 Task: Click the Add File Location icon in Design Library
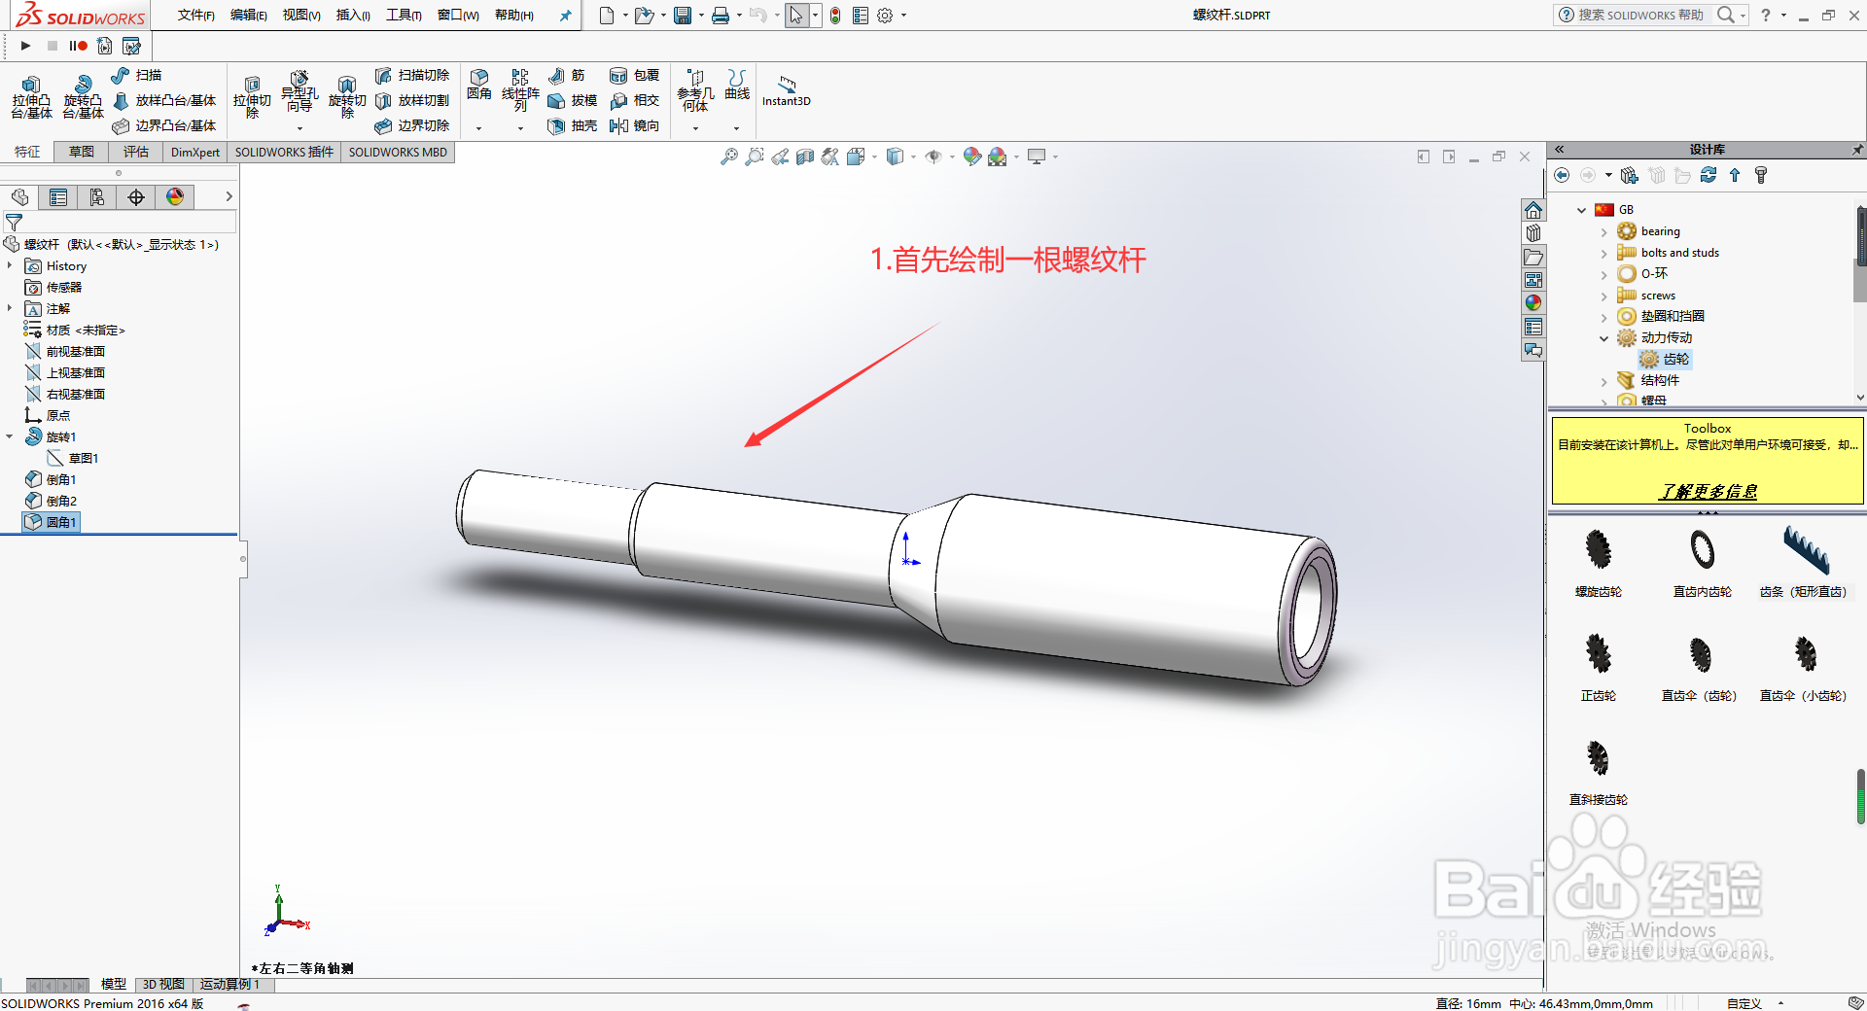click(1630, 175)
